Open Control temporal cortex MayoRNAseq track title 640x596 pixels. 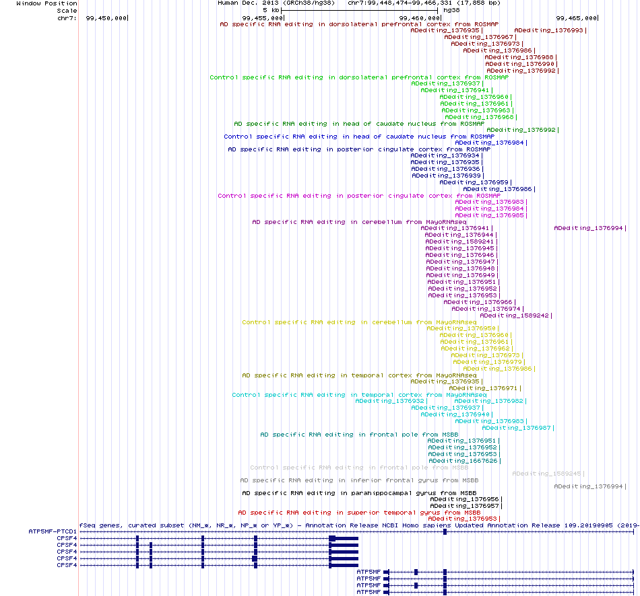(x=359, y=395)
